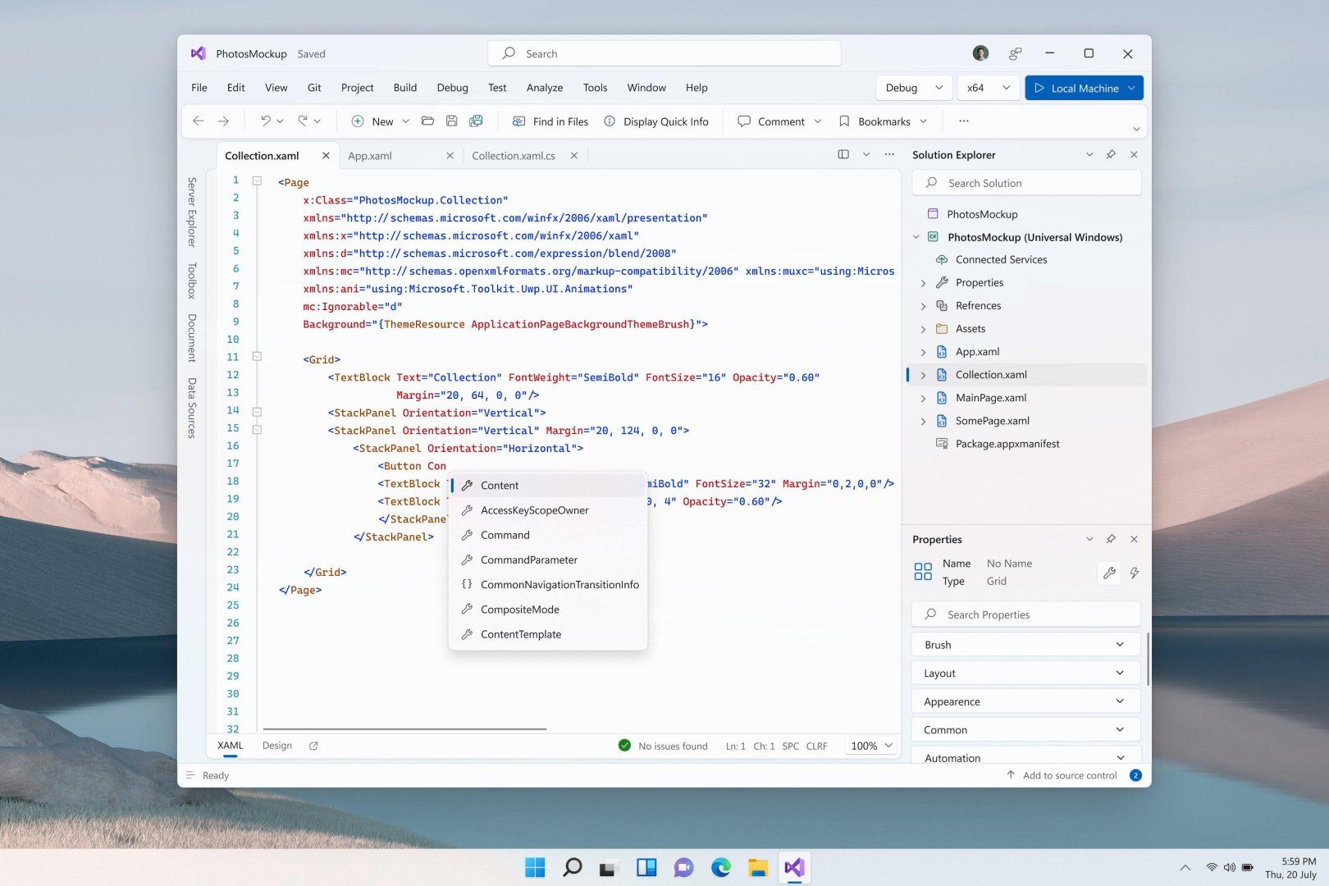Choose CommandParameter in the IntelliSense list
1329x886 pixels.
(548, 559)
